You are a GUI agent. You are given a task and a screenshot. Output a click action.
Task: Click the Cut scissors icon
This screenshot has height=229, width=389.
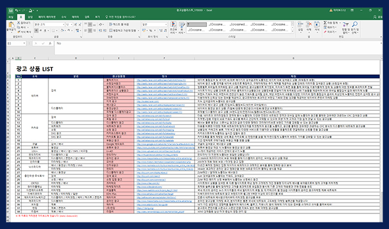click(x=19, y=23)
